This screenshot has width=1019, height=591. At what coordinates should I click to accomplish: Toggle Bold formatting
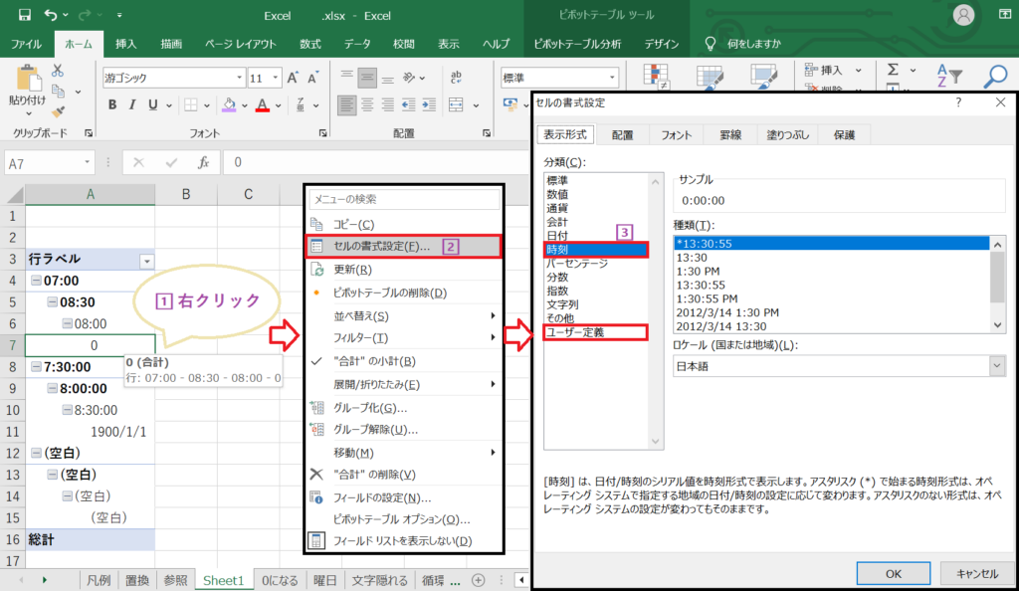(x=112, y=103)
